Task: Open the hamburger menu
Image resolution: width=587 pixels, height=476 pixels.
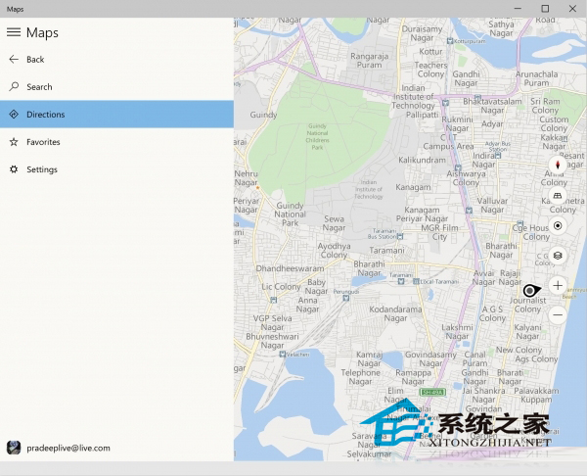Action: tap(14, 32)
